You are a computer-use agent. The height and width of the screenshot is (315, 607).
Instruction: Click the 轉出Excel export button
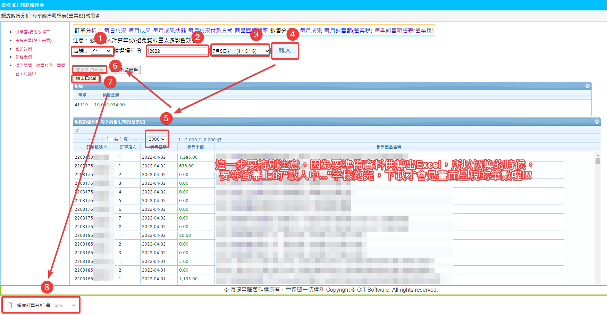[x=86, y=78]
